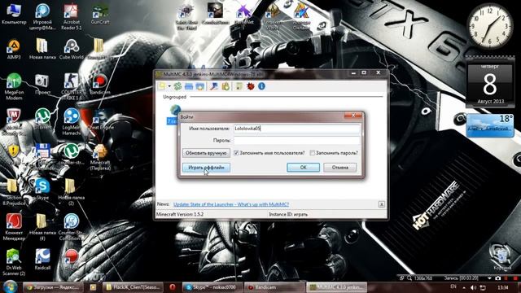Click the Имя пользователя username field
This screenshot has height=293, width=521.
click(x=296, y=129)
